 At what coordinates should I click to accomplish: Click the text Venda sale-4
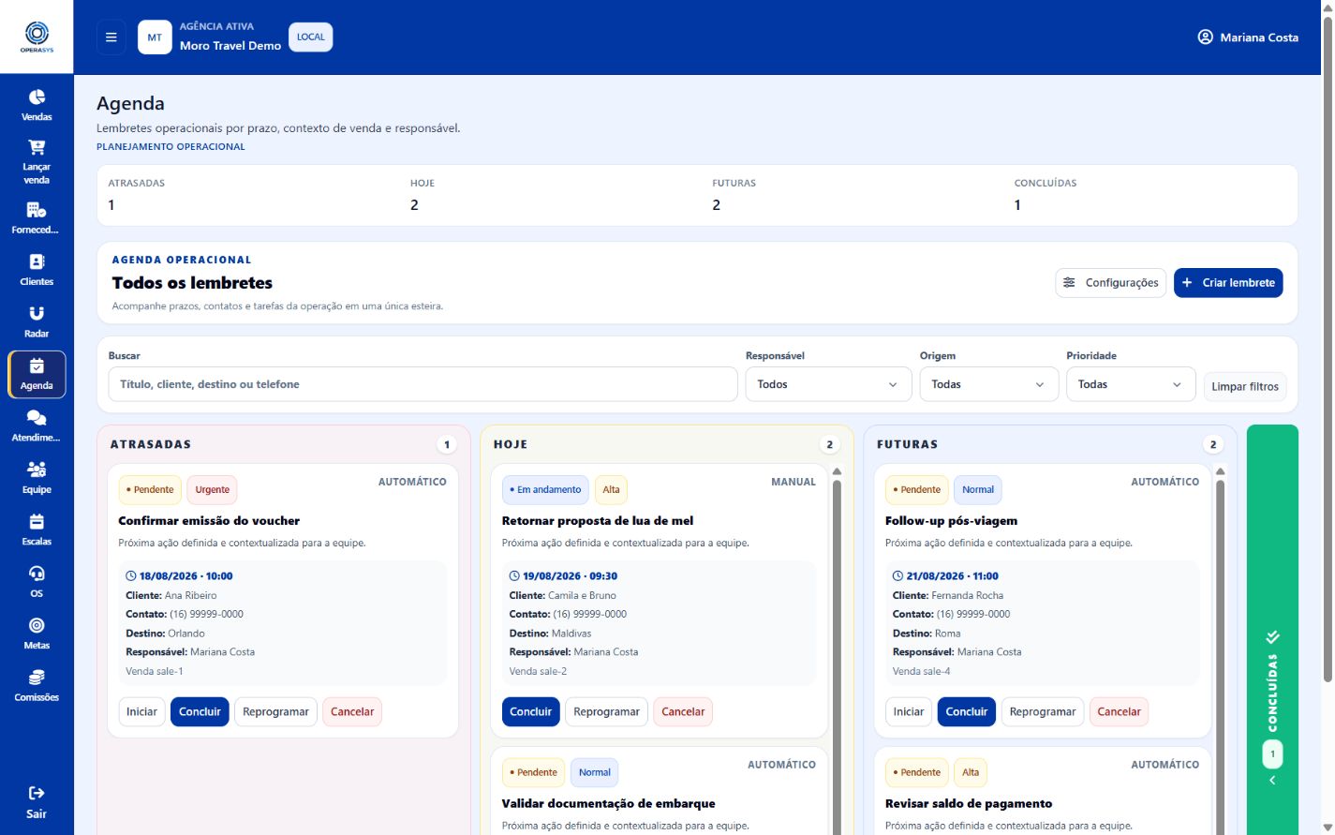point(922,671)
